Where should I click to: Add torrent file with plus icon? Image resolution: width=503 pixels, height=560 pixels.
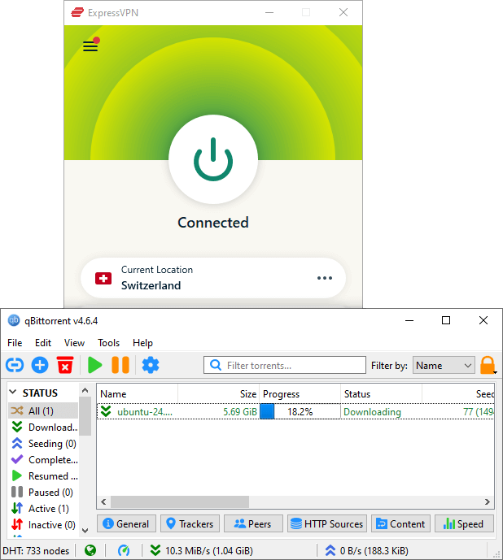click(x=40, y=365)
